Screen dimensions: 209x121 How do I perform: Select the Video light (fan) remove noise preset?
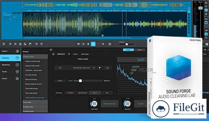35,98
